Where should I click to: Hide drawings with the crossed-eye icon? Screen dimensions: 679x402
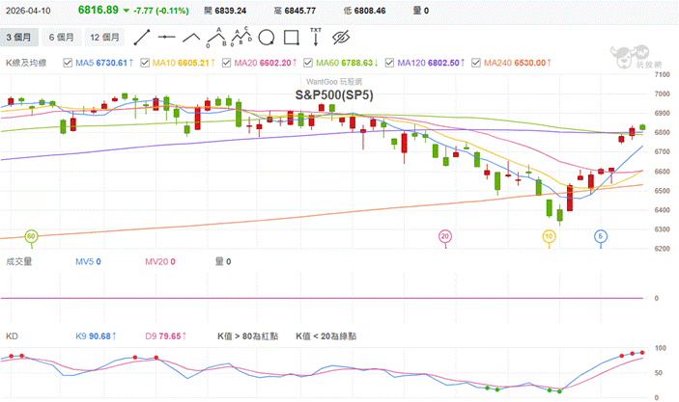click(x=340, y=38)
